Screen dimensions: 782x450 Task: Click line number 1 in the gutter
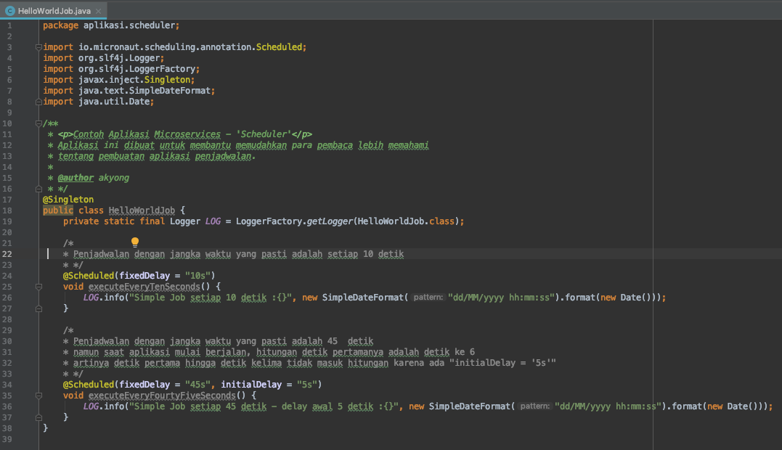pyautogui.click(x=8, y=25)
